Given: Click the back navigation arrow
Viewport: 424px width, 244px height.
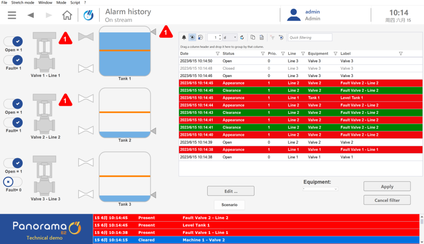Looking at the screenshot, I should [x=31, y=15].
